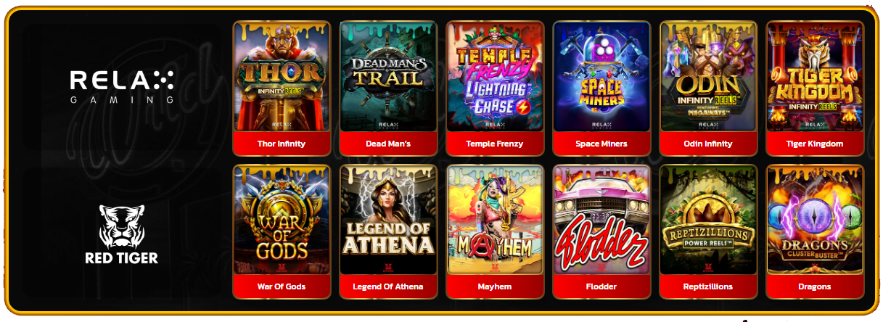Image resolution: width=883 pixels, height=322 pixels.
Task: Click the Flodder red label button
Action: [601, 286]
